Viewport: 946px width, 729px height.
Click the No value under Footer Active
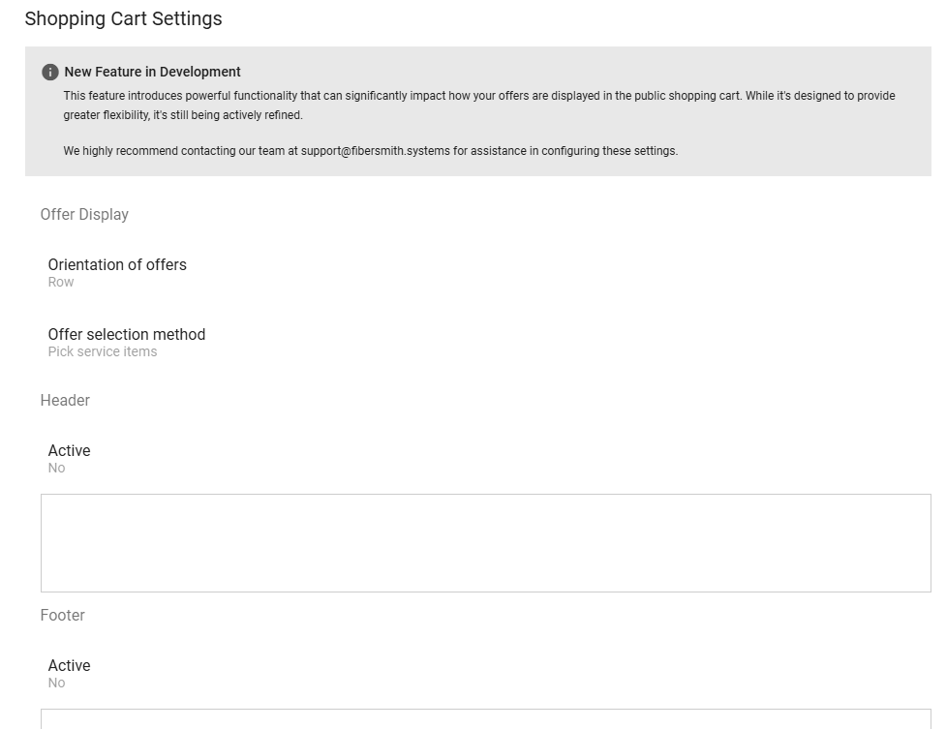pos(57,683)
